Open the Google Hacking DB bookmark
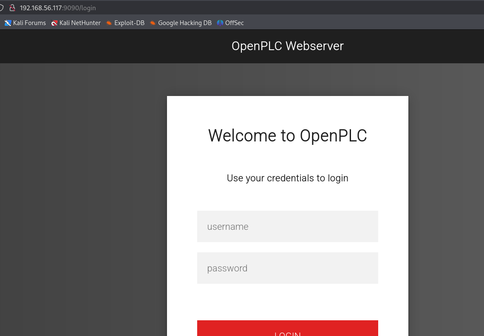The height and width of the screenshot is (336, 484). pyautogui.click(x=181, y=23)
